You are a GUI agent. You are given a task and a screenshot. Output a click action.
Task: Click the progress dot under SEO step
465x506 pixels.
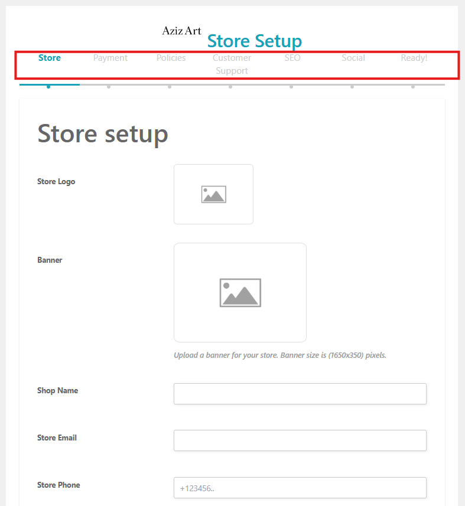coord(291,87)
